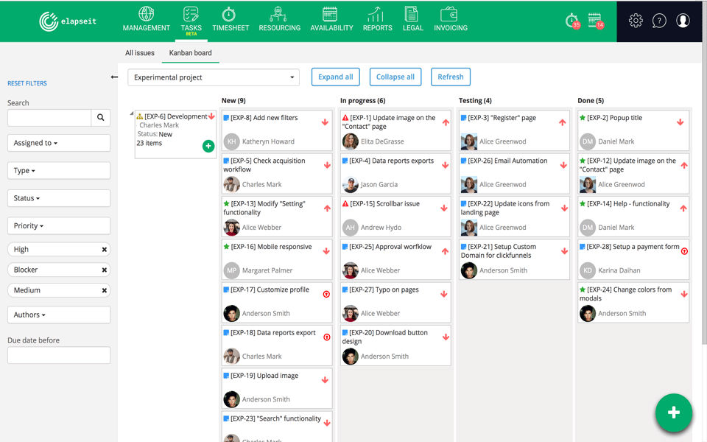Open the Assigned to filter dropdown

(x=59, y=143)
